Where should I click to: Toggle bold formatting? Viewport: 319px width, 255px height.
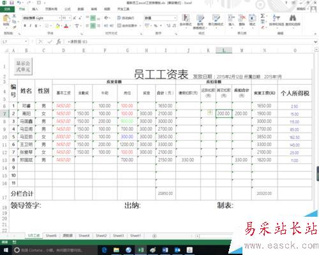click(x=25, y=25)
